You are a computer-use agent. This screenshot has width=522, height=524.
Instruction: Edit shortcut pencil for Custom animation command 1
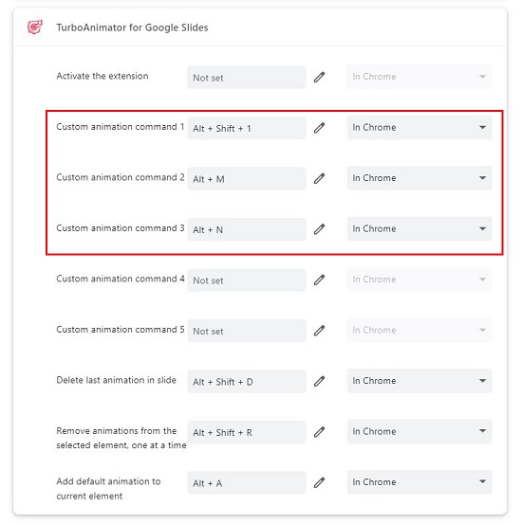pyautogui.click(x=320, y=128)
